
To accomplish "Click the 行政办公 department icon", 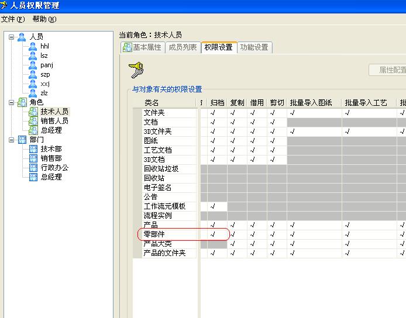I will click(33, 168).
